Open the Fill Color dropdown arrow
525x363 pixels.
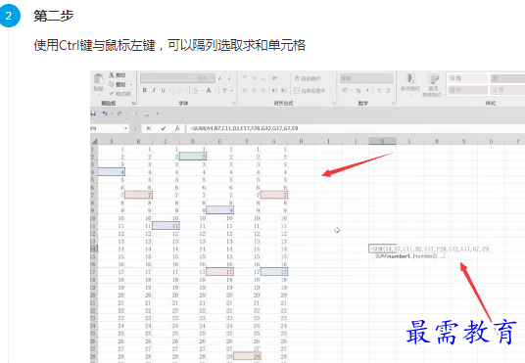pyautogui.click(x=202, y=91)
